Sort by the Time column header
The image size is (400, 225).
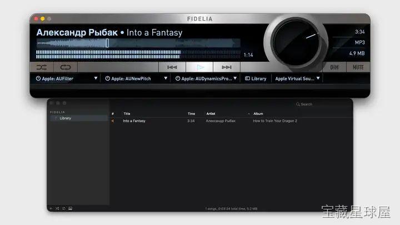click(x=191, y=114)
